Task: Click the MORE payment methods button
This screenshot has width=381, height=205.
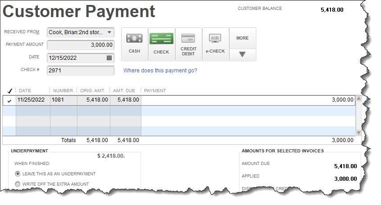Action: click(242, 38)
